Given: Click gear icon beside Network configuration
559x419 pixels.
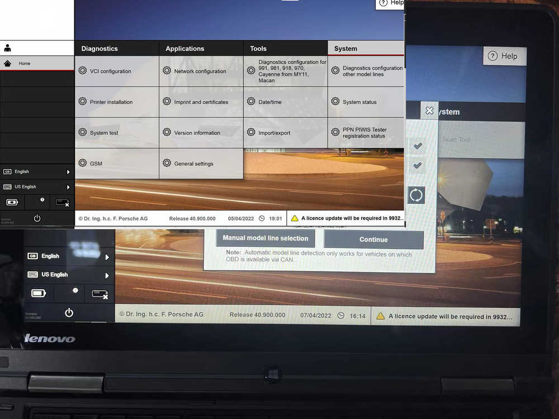Looking at the screenshot, I should [167, 70].
